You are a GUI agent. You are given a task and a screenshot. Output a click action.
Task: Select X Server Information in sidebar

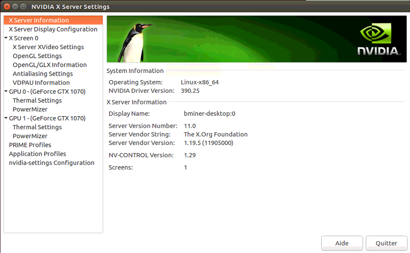(53, 20)
